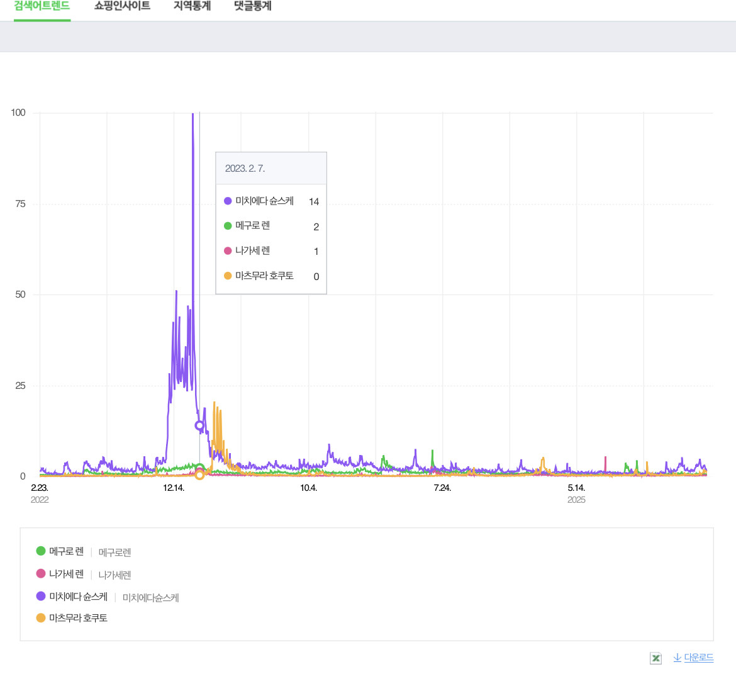Click the 메구로 렌 legend label
The width and height of the screenshot is (736, 696).
[x=66, y=551]
